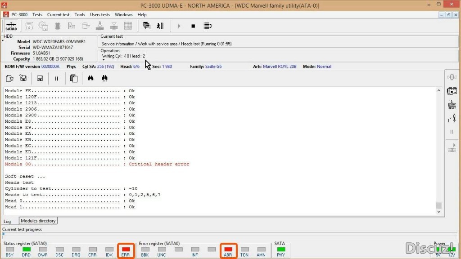461x259 pixels.
Task: Click the BSY status indicator
Action: [x=10, y=249]
